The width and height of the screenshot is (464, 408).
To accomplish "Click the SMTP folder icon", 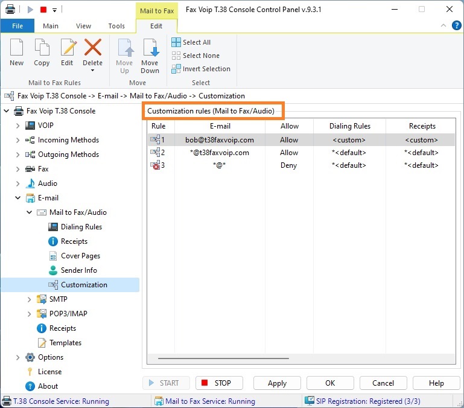I will pyautogui.click(x=42, y=299).
